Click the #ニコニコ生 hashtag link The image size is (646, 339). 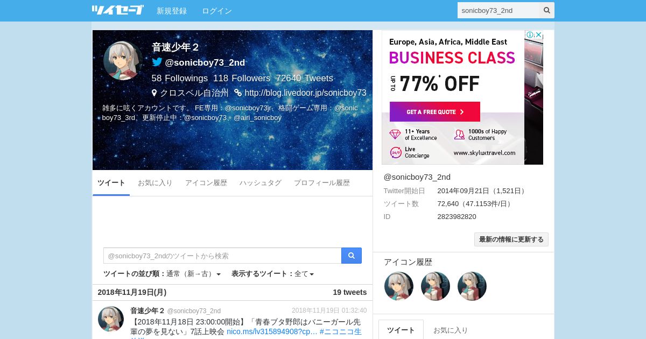click(x=341, y=331)
